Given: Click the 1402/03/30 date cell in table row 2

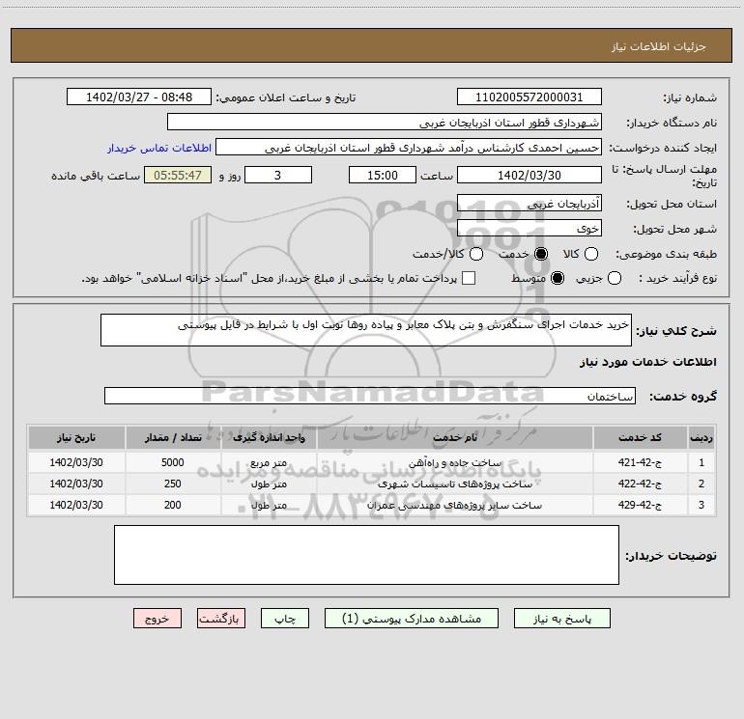Looking at the screenshot, I should [76, 484].
